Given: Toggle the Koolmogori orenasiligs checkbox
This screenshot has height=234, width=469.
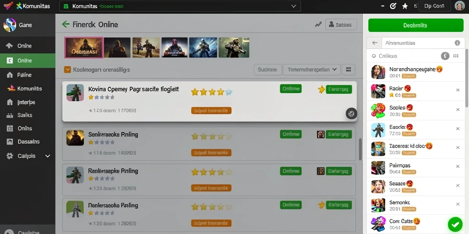Looking at the screenshot, I should 67,70.
